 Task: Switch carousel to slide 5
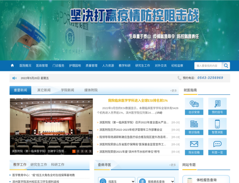pos(90,151)
